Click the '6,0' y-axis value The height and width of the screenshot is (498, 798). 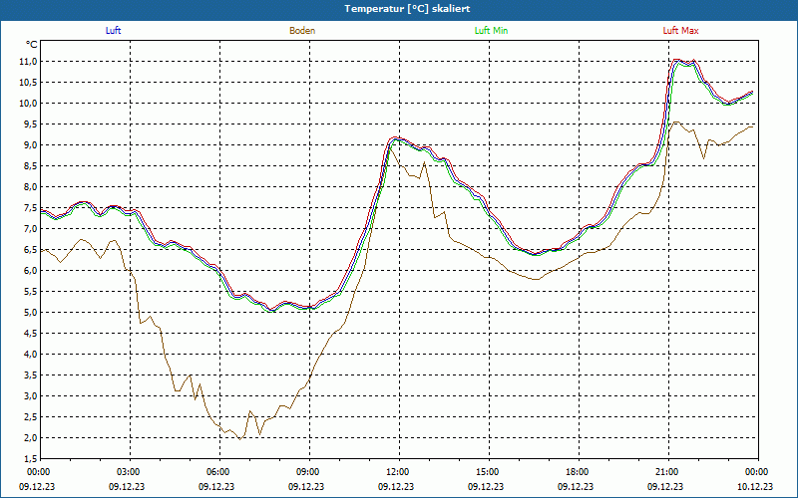tap(30, 270)
